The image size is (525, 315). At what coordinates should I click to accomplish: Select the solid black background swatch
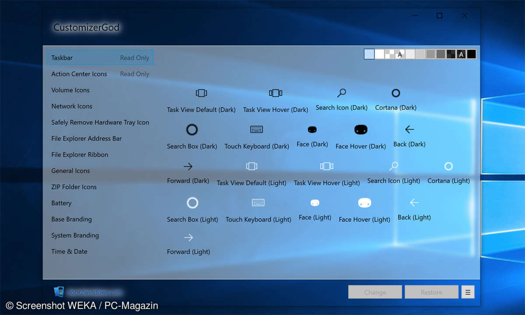pyautogui.click(x=471, y=54)
